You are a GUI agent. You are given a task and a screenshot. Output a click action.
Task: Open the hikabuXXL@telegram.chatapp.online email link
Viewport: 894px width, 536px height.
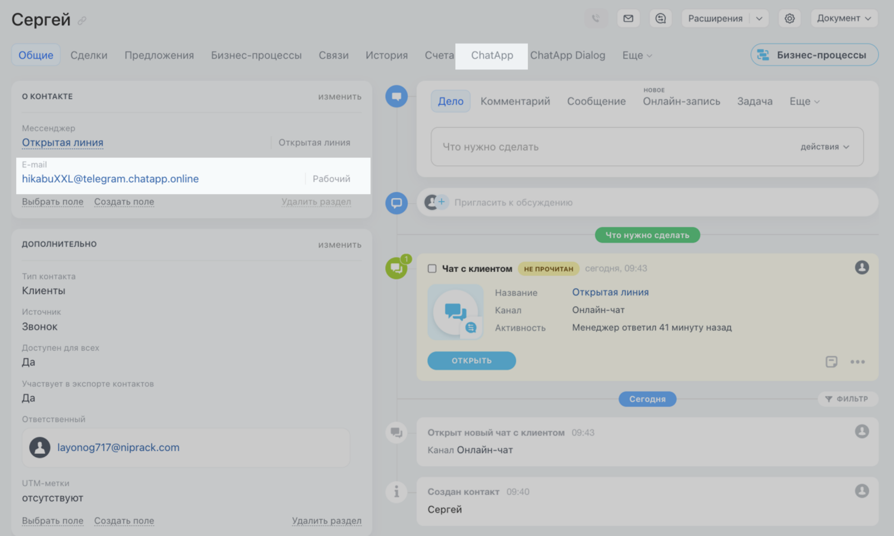coord(110,179)
